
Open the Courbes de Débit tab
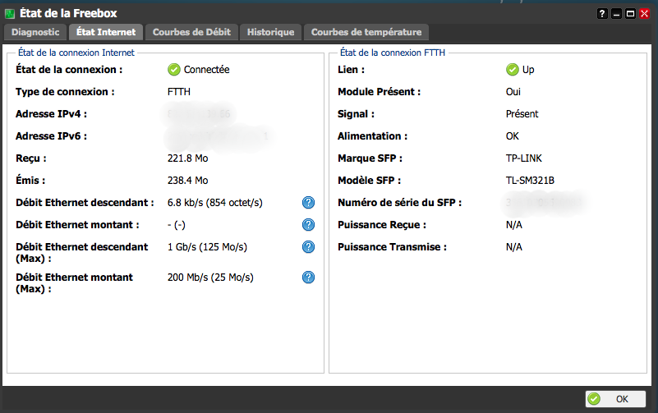click(x=193, y=32)
